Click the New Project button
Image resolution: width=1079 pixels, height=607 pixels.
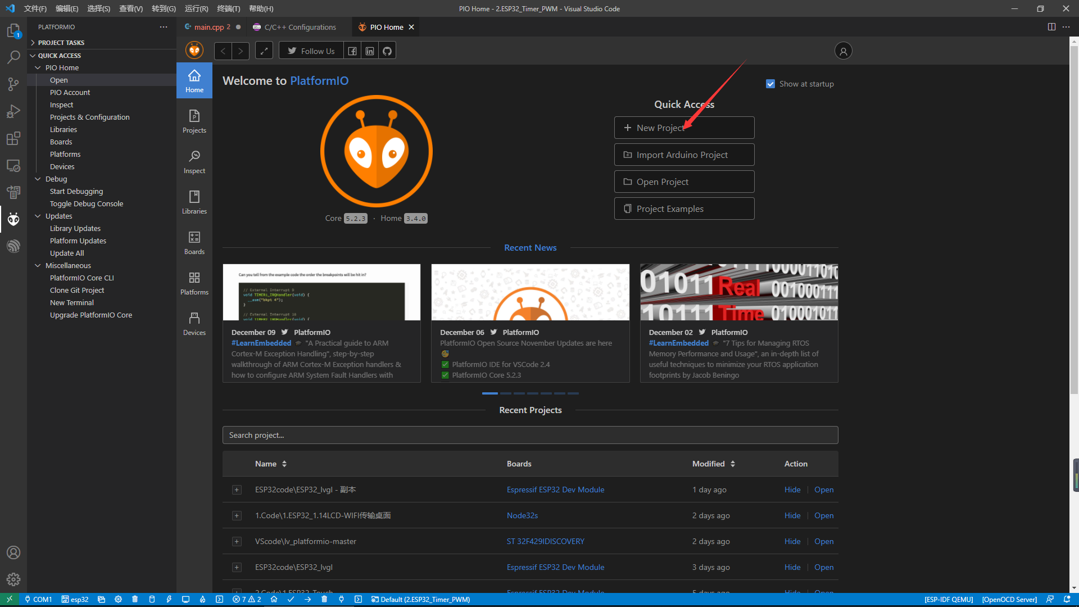tap(684, 128)
